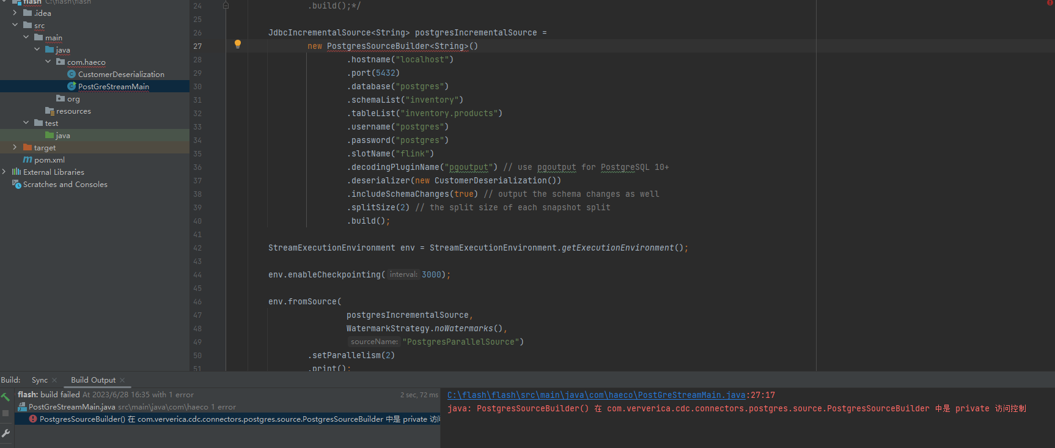Switch to the Build Output tab
Viewport: 1055px width, 448px height.
[93, 380]
